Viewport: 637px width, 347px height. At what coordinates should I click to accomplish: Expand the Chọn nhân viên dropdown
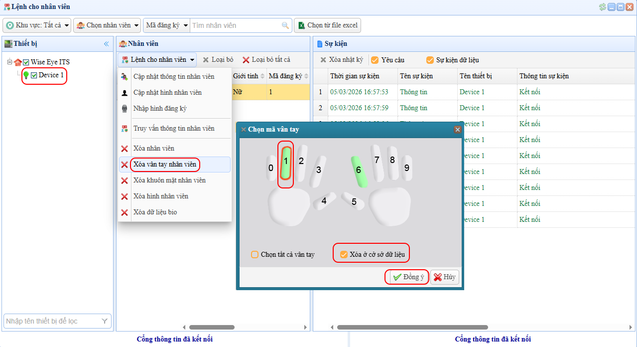107,25
